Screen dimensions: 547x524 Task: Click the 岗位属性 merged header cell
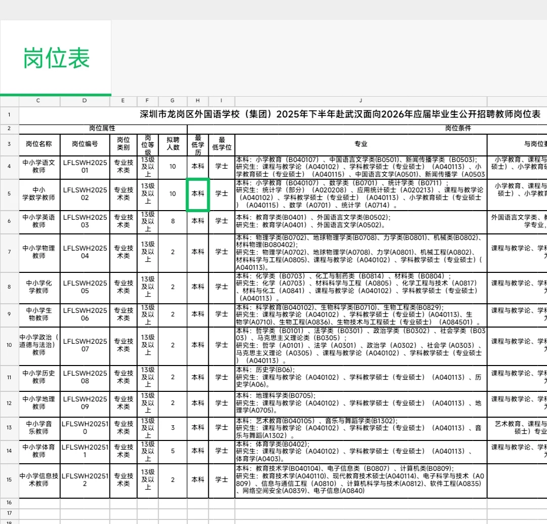coord(103,129)
